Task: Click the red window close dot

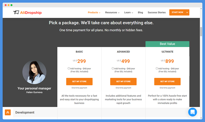Action: (5, 5)
